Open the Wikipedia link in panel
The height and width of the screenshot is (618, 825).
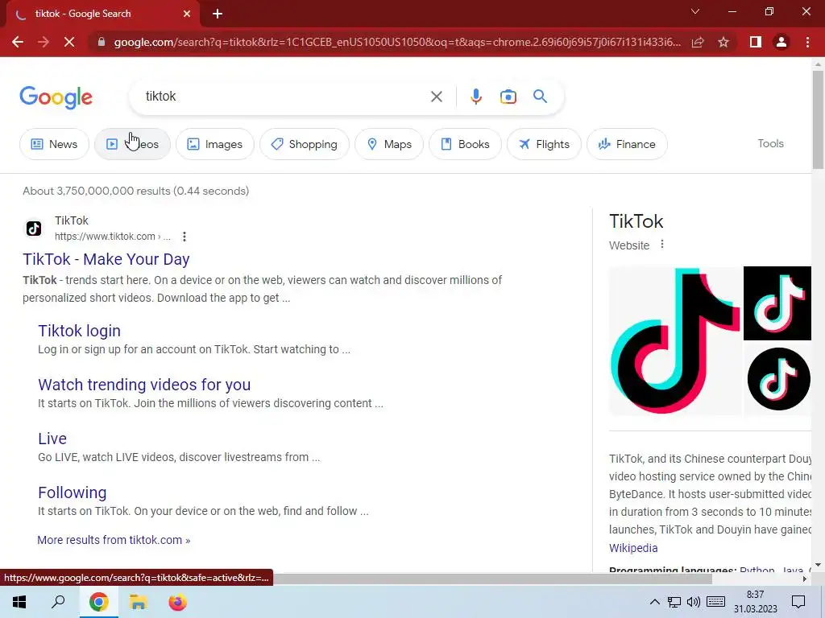pyautogui.click(x=633, y=547)
